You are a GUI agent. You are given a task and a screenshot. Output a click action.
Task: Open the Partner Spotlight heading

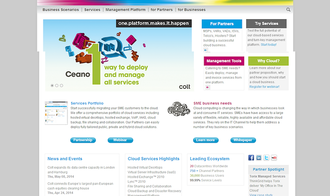pos(268,169)
